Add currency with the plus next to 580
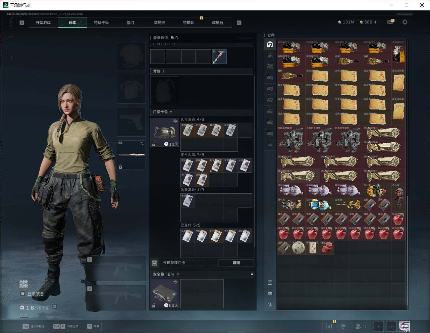Viewport: 430px width, 333px height. coord(375,22)
